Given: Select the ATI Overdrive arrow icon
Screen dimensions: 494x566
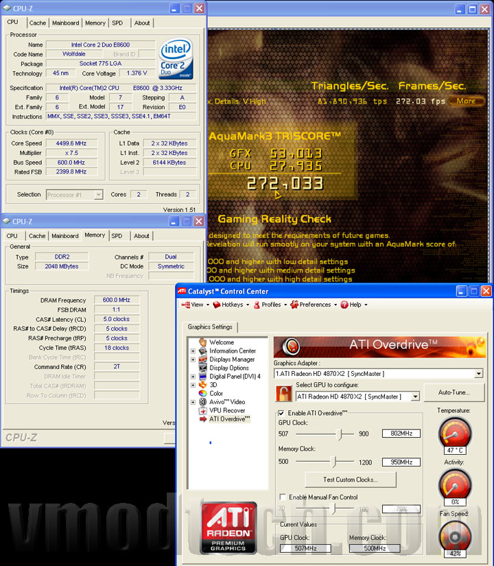Looking at the screenshot, I should [203, 418].
